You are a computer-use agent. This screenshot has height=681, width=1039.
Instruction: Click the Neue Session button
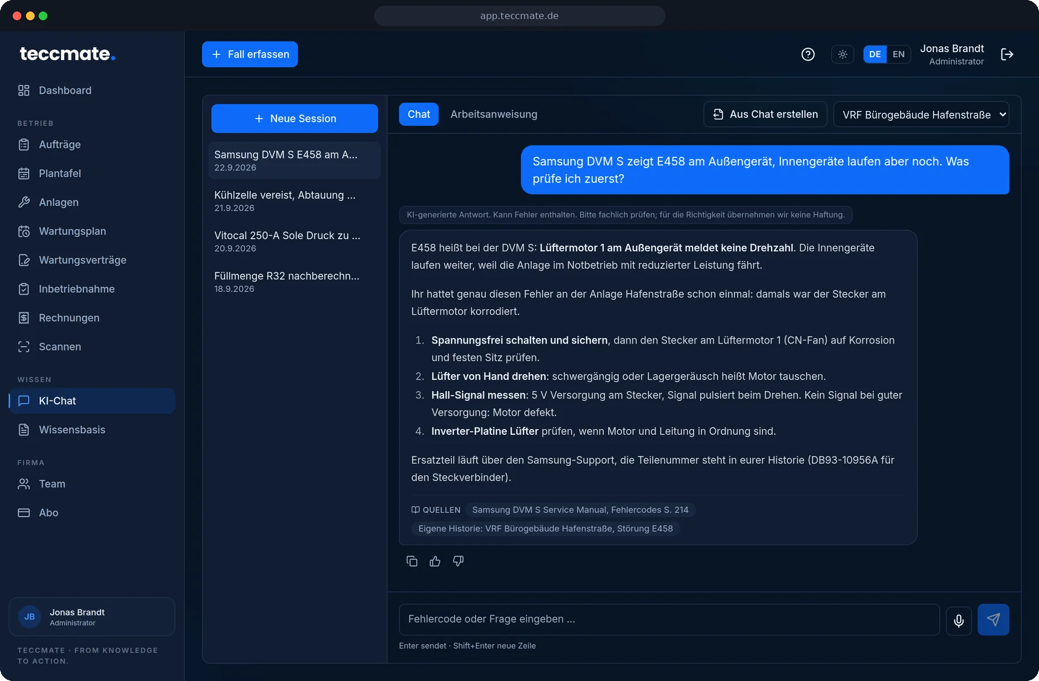click(x=294, y=118)
